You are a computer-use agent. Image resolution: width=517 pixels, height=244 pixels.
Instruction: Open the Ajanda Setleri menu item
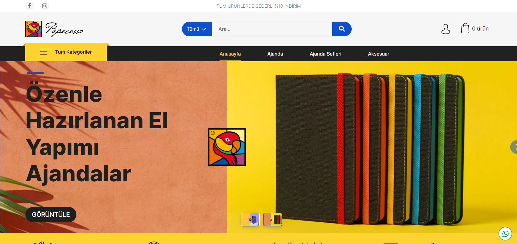coord(326,54)
